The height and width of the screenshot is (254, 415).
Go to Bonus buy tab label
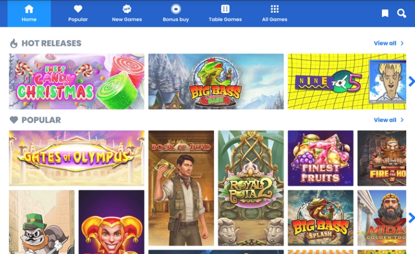click(x=176, y=19)
